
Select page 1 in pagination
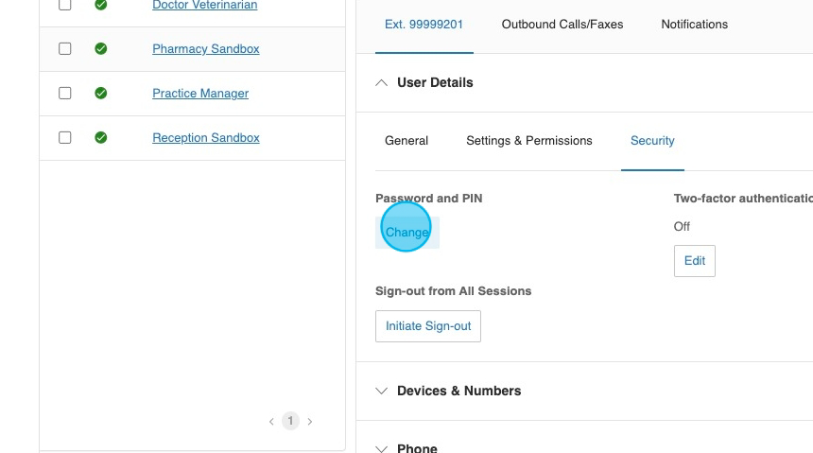pyautogui.click(x=291, y=422)
